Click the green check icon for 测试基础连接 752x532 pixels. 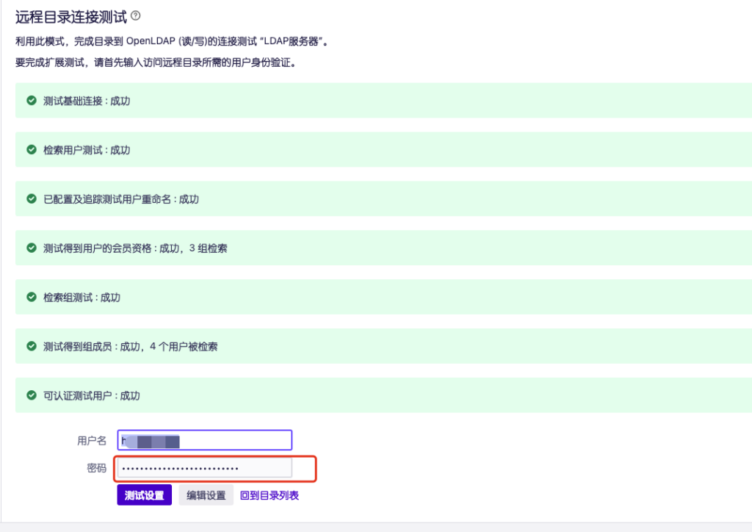point(32,101)
